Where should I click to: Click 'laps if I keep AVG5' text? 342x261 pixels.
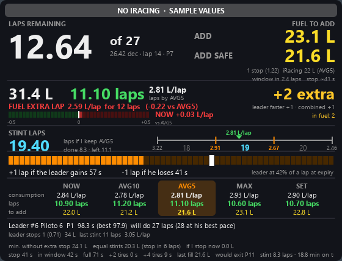tap(89, 141)
